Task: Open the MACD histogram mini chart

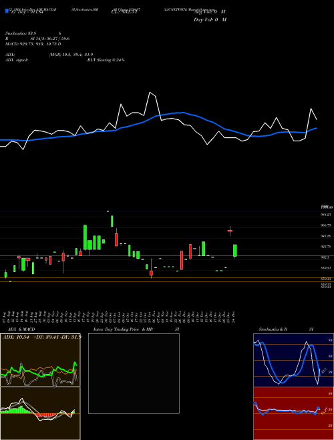Action: click(40, 413)
